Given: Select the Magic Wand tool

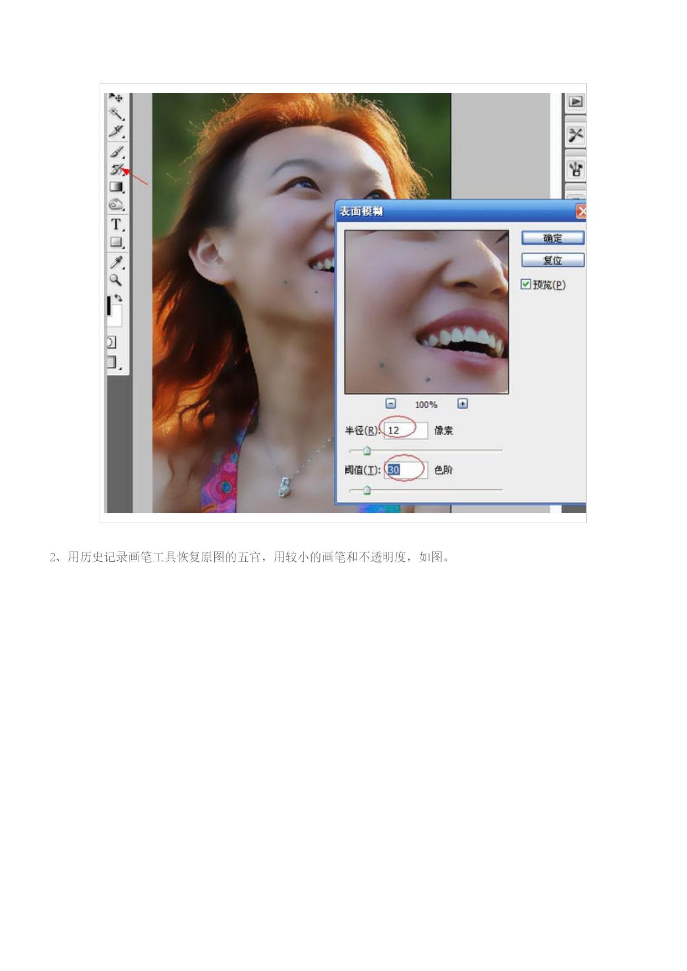Looking at the screenshot, I should 116,113.
